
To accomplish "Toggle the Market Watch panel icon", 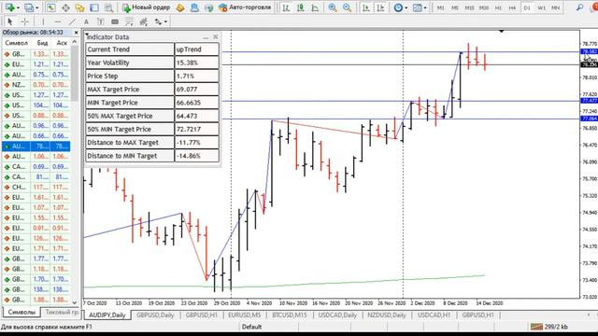I will tap(51, 7).
